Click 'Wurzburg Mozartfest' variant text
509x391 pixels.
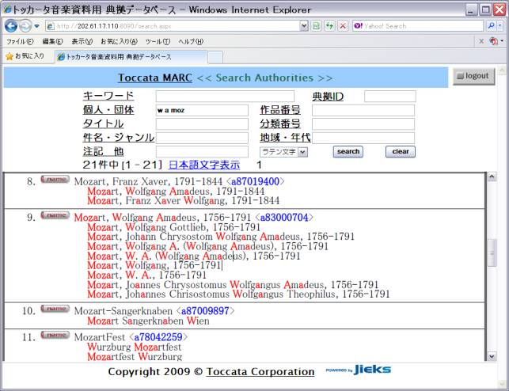pyautogui.click(x=134, y=347)
